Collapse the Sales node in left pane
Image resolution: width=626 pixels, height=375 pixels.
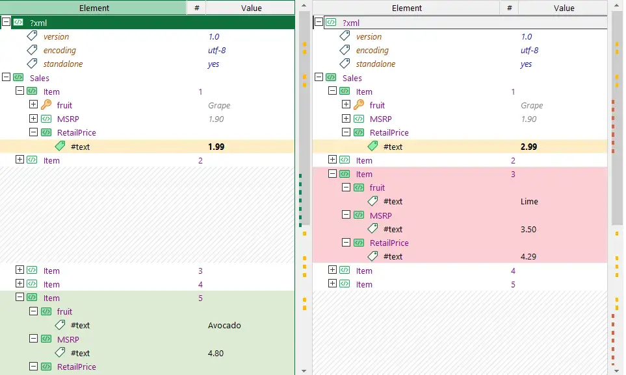tap(5, 77)
